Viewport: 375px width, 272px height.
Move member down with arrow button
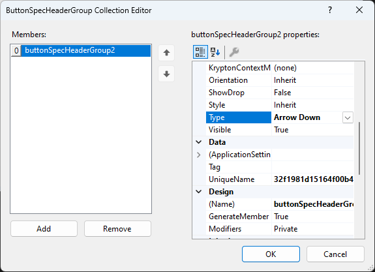(166, 74)
